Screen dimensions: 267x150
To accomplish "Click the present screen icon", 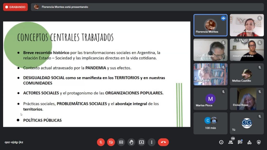I will [x=141, y=142].
